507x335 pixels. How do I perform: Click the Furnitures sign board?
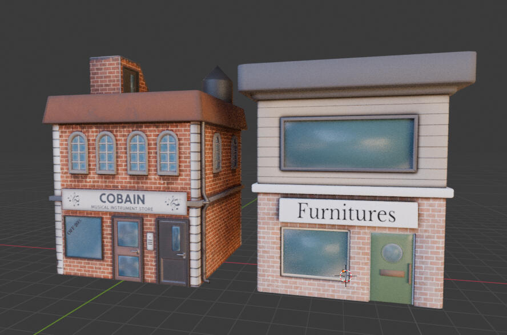(348, 213)
